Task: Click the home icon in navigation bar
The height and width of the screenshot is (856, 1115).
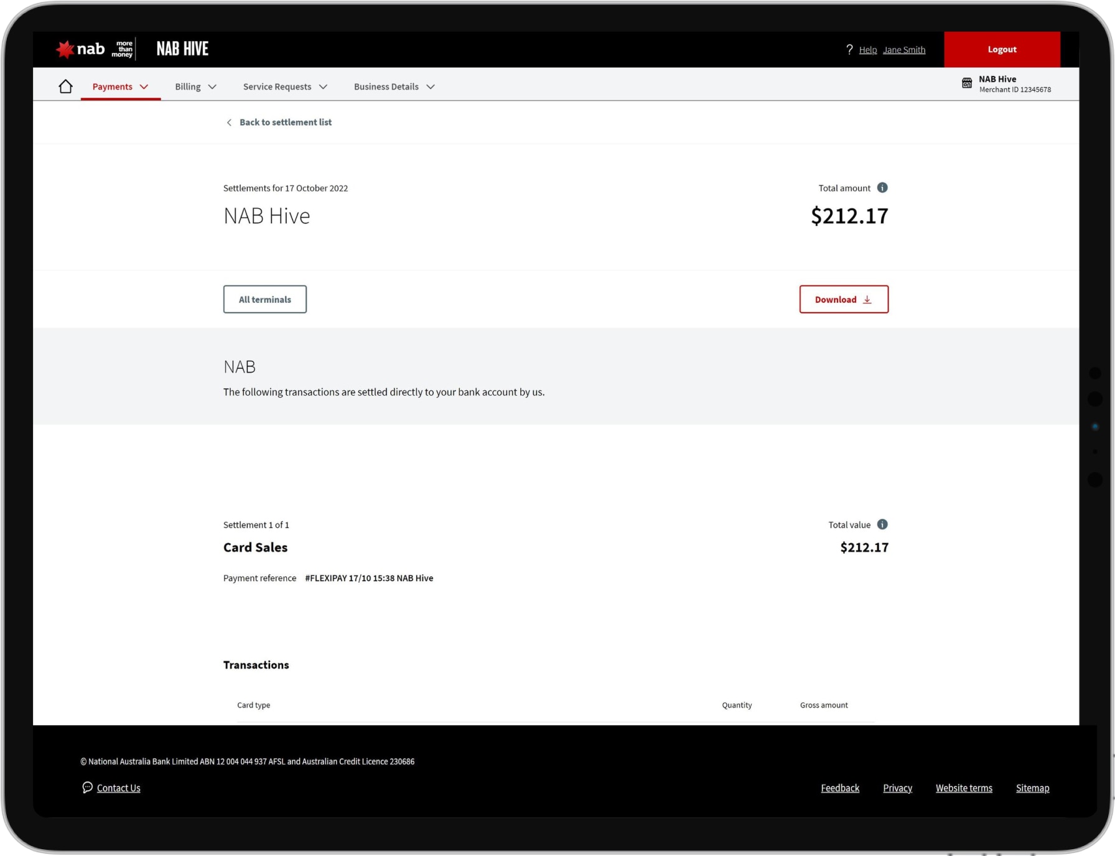Action: coord(65,86)
